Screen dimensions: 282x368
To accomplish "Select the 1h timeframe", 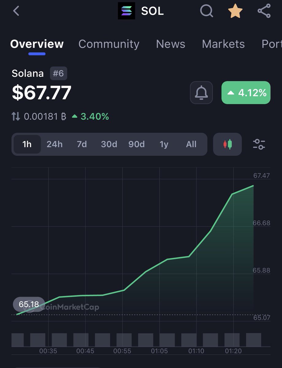I will pos(27,144).
